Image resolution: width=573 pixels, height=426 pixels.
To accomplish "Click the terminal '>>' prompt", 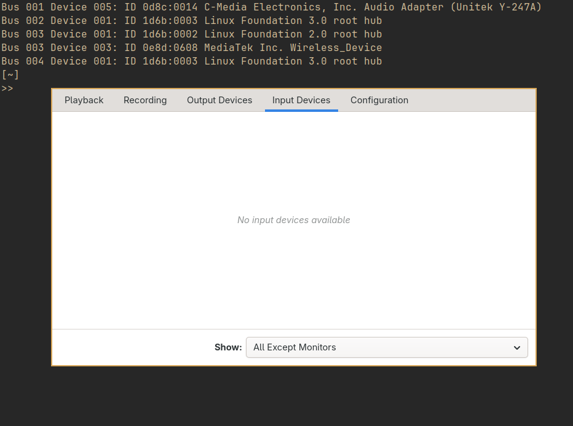I will pyautogui.click(x=7, y=89).
